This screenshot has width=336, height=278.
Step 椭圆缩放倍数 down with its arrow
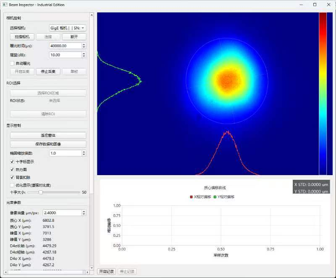click(x=84, y=155)
